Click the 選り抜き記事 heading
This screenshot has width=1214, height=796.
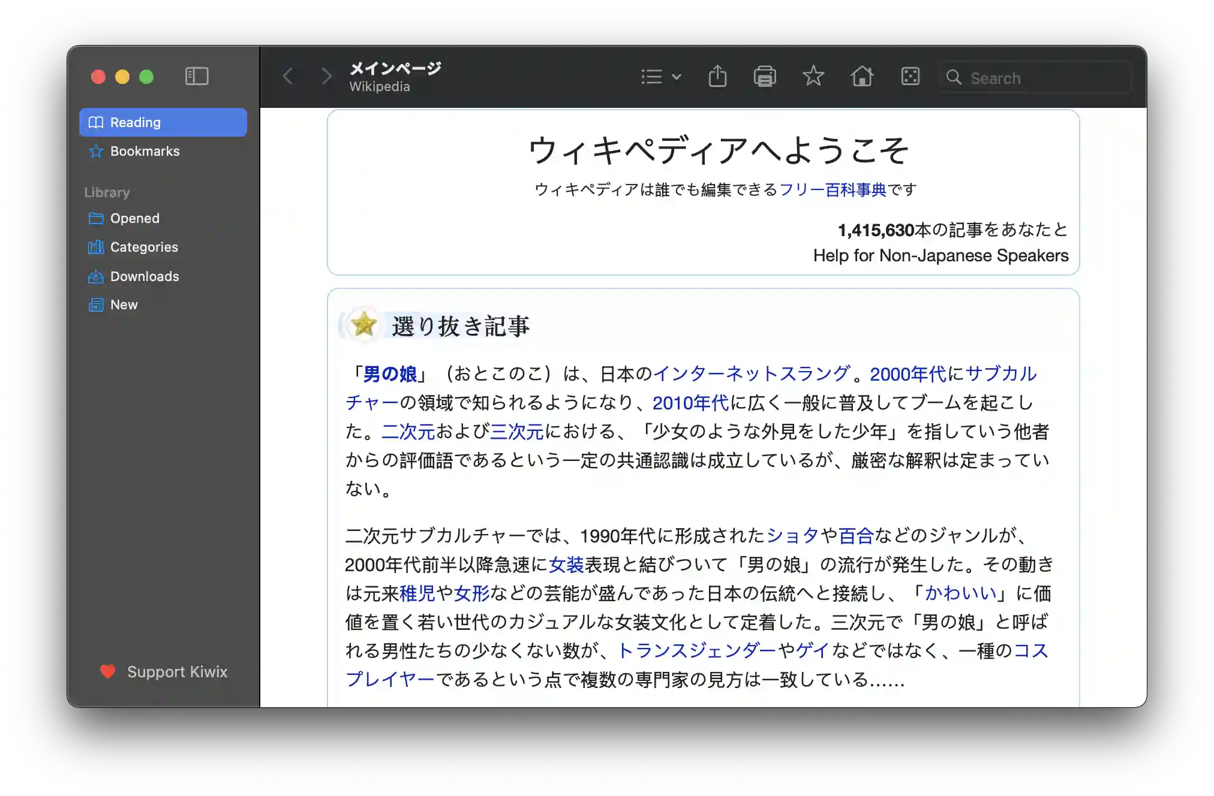pyautogui.click(x=461, y=327)
